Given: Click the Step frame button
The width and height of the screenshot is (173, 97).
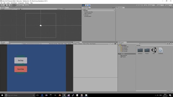Looking at the screenshot, I should tap(89, 5).
